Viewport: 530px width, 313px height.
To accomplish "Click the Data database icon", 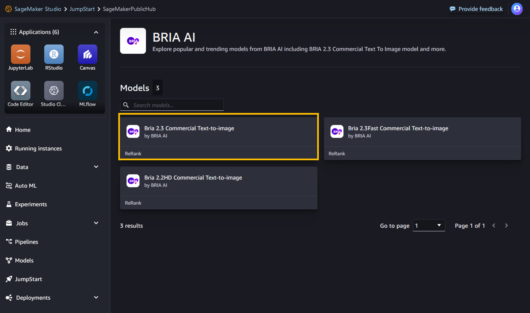I will pos(9,167).
